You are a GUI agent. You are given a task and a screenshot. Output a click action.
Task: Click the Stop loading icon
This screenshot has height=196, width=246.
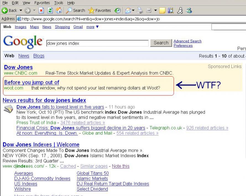pyautogui.click(x=41, y=10)
